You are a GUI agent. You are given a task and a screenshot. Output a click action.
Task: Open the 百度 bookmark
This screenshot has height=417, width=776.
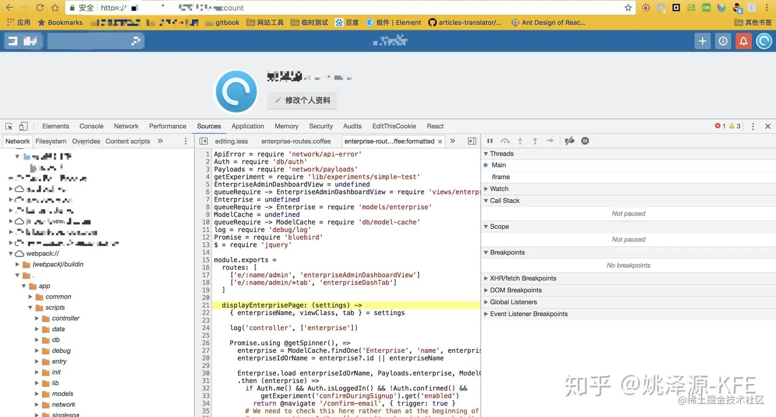[x=347, y=23]
